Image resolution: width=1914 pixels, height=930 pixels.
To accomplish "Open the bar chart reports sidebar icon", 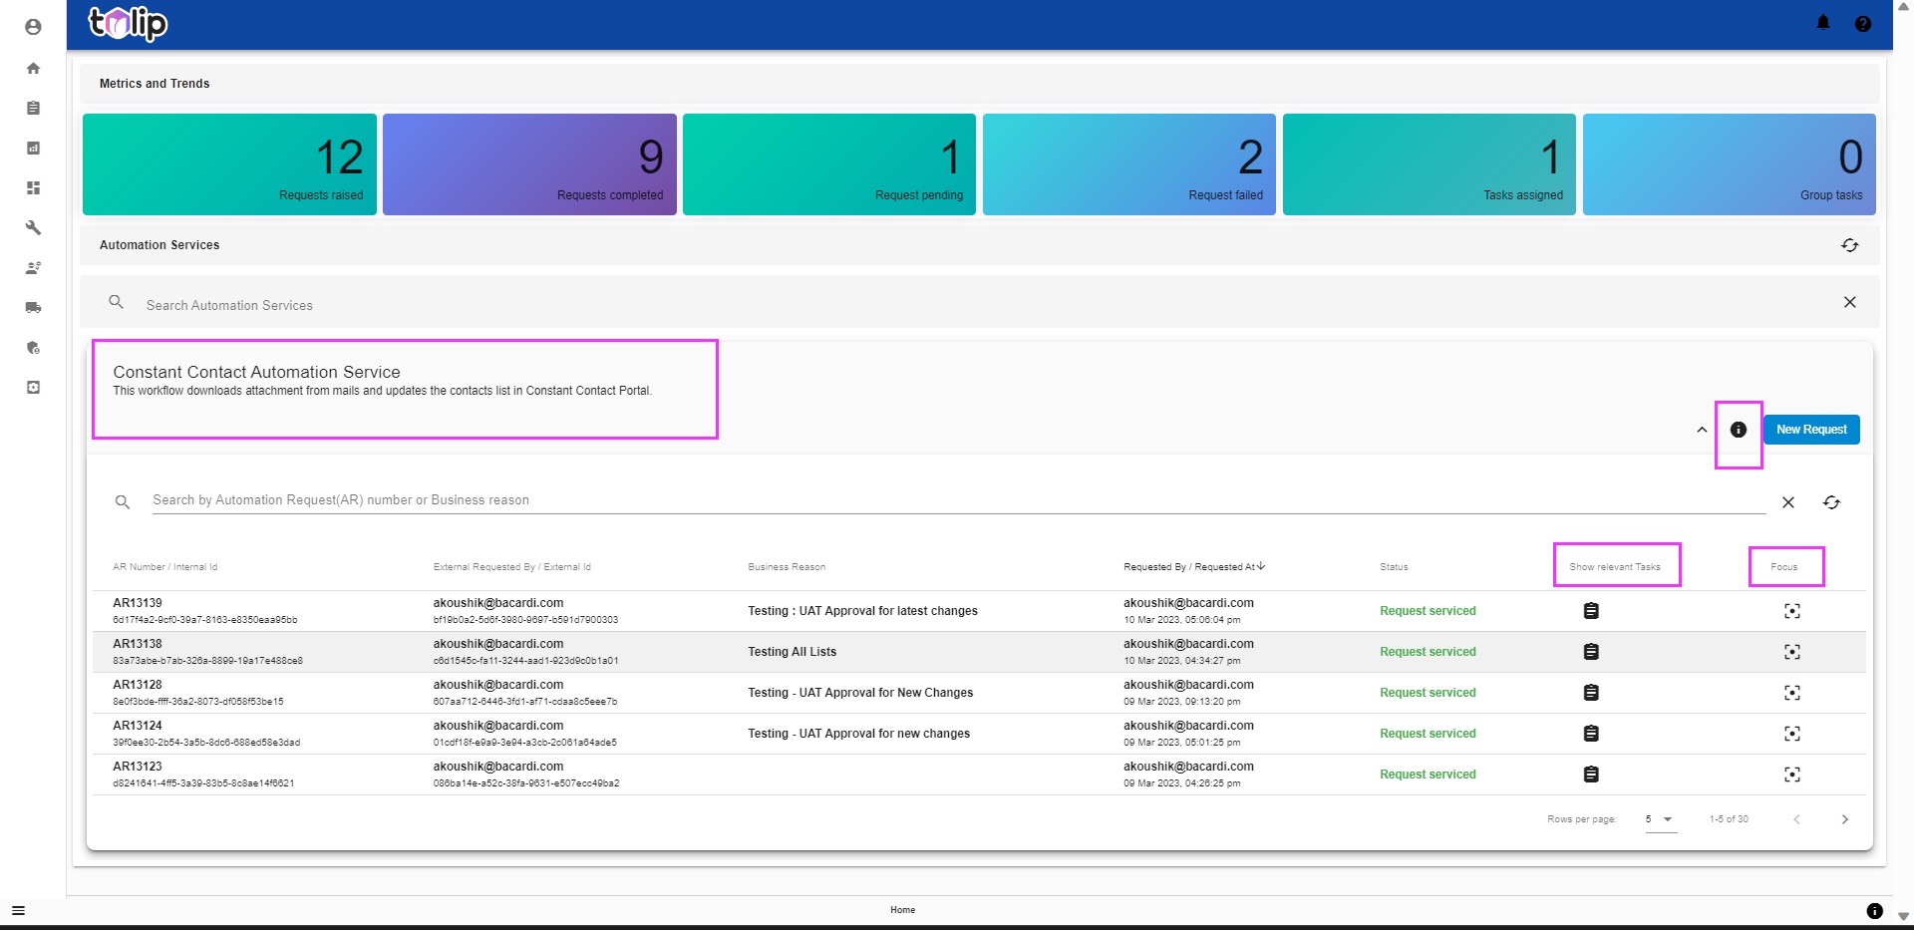I will point(33,148).
